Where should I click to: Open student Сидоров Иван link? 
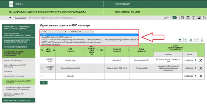pos(70,60)
